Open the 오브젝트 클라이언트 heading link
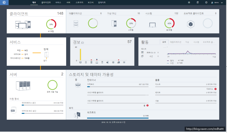This screenshot has height=133, width=227. [194, 13]
